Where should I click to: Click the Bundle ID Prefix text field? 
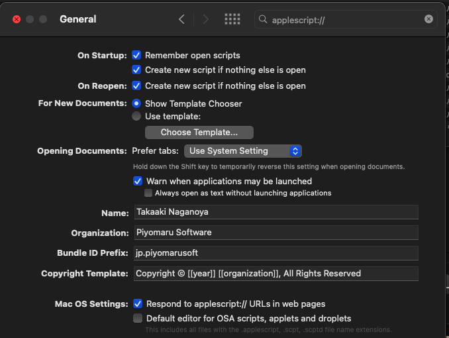pos(276,253)
